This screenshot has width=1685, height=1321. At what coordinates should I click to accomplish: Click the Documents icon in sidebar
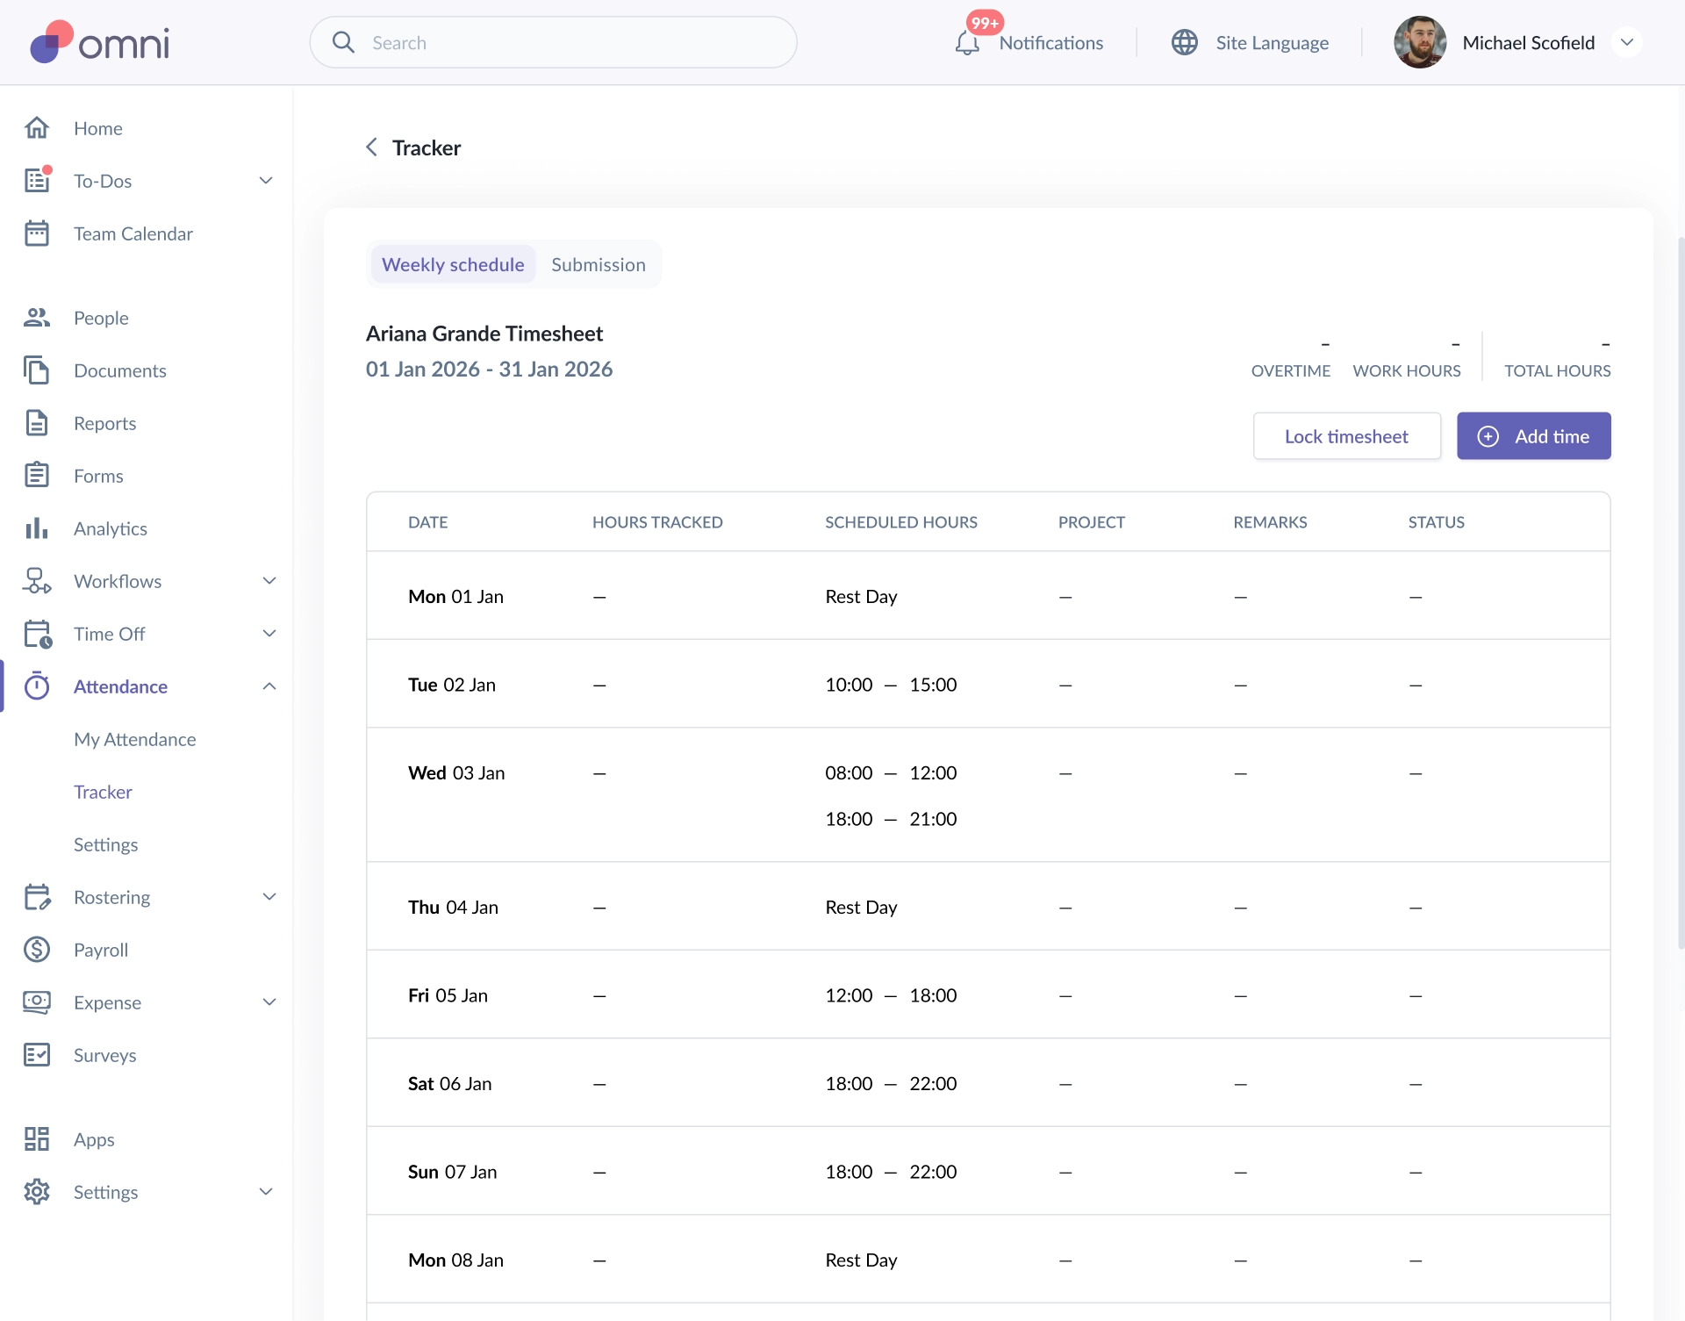37,370
